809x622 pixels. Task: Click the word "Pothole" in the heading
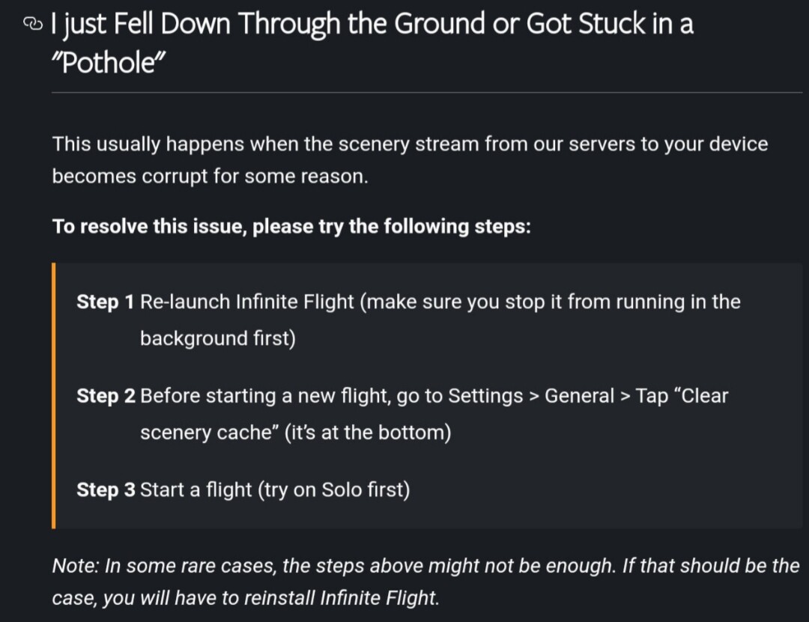[107, 63]
